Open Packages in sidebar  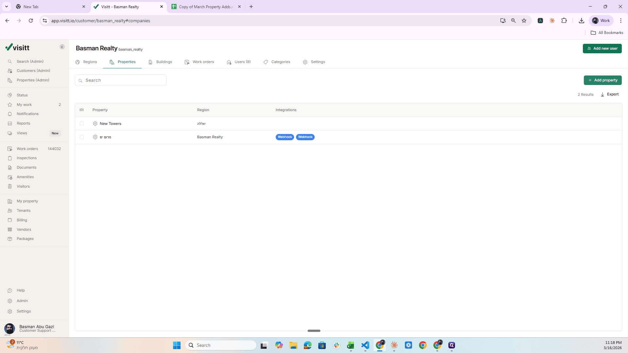coord(25,239)
